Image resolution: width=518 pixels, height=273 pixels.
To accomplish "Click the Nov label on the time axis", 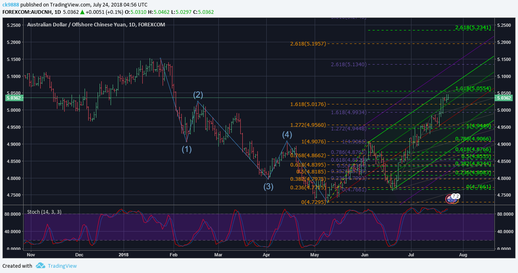I will click(30, 255).
